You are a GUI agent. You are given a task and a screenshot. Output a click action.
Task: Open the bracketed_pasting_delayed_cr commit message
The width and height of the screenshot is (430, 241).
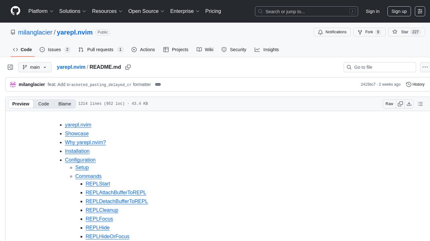(99, 84)
